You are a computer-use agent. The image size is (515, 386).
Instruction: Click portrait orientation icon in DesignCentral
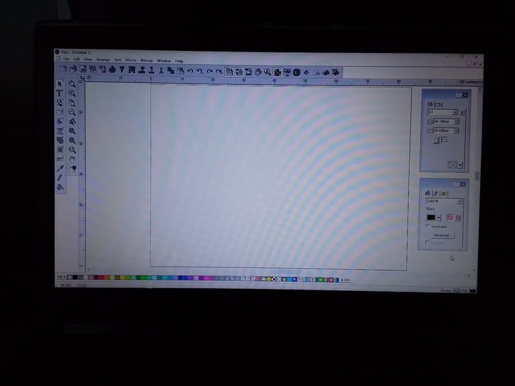pos(437,141)
